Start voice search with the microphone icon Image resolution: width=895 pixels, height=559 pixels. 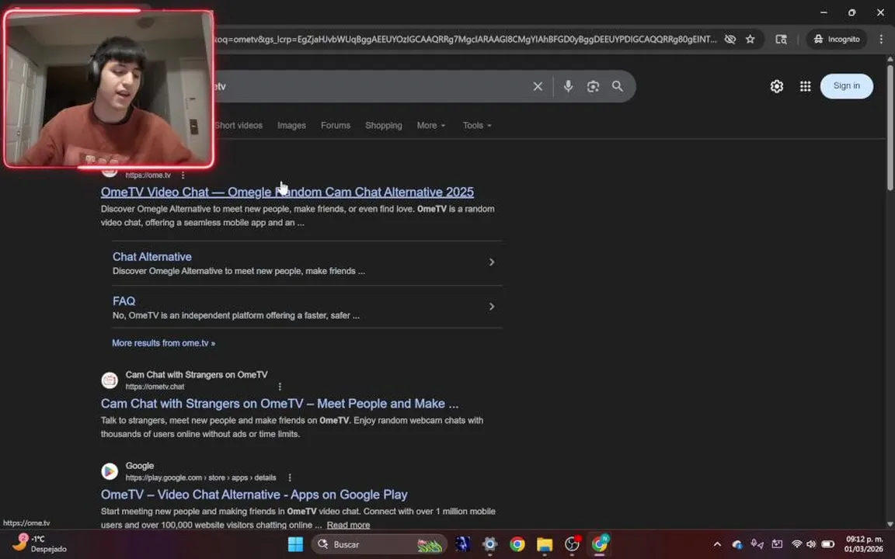[x=568, y=86]
